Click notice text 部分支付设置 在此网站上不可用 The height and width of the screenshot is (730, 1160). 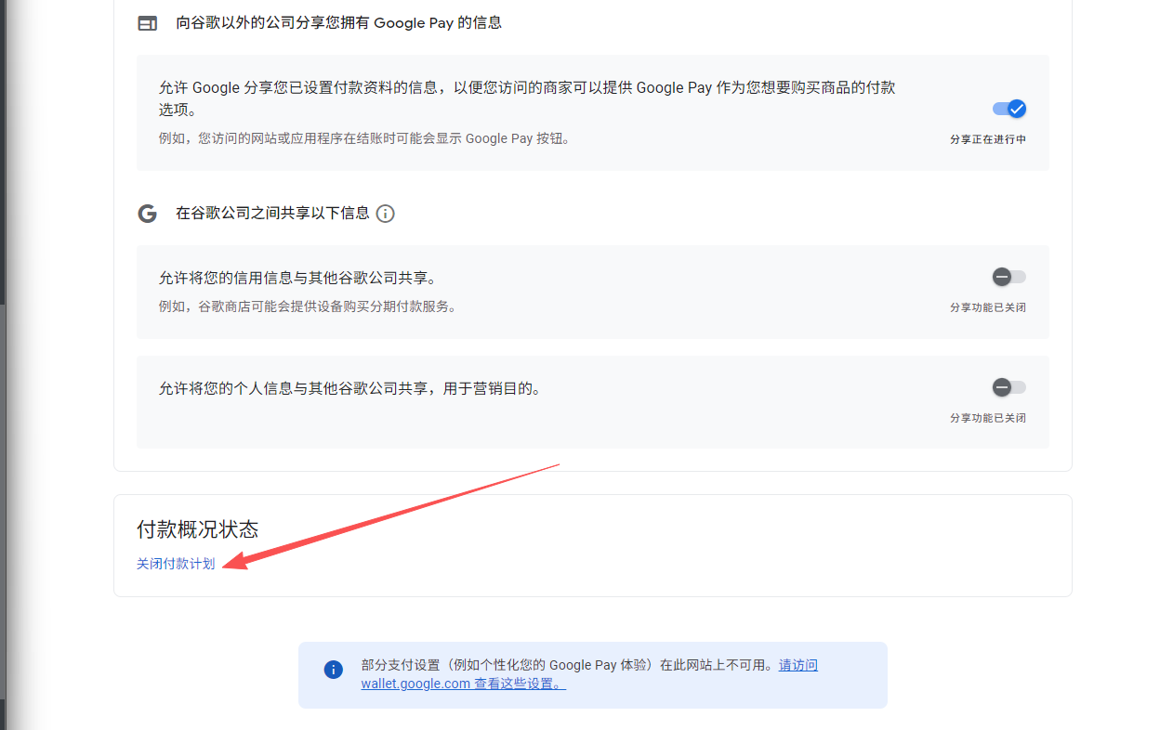point(567,665)
